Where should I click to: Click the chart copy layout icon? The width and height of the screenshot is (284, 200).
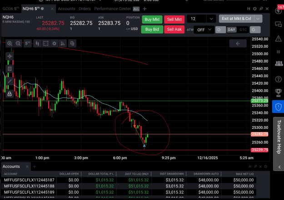pyautogui.click(x=72, y=44)
